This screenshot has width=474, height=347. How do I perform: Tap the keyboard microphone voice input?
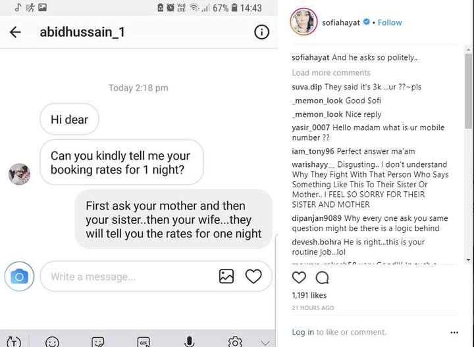(x=189, y=342)
